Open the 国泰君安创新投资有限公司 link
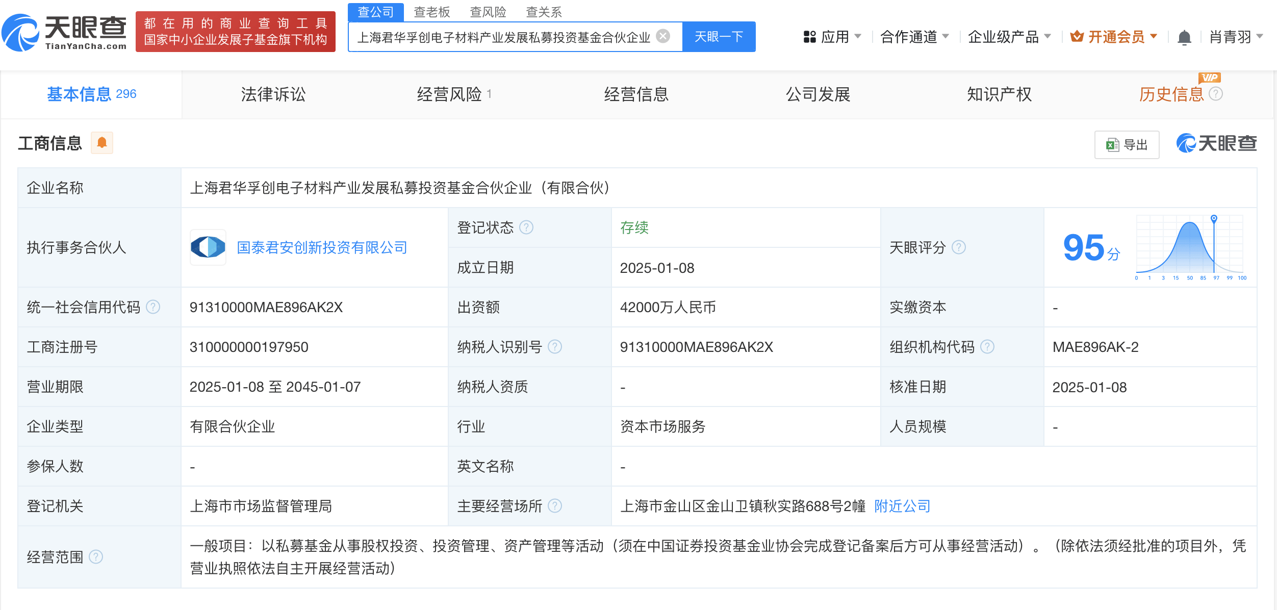The image size is (1277, 610). click(x=321, y=247)
